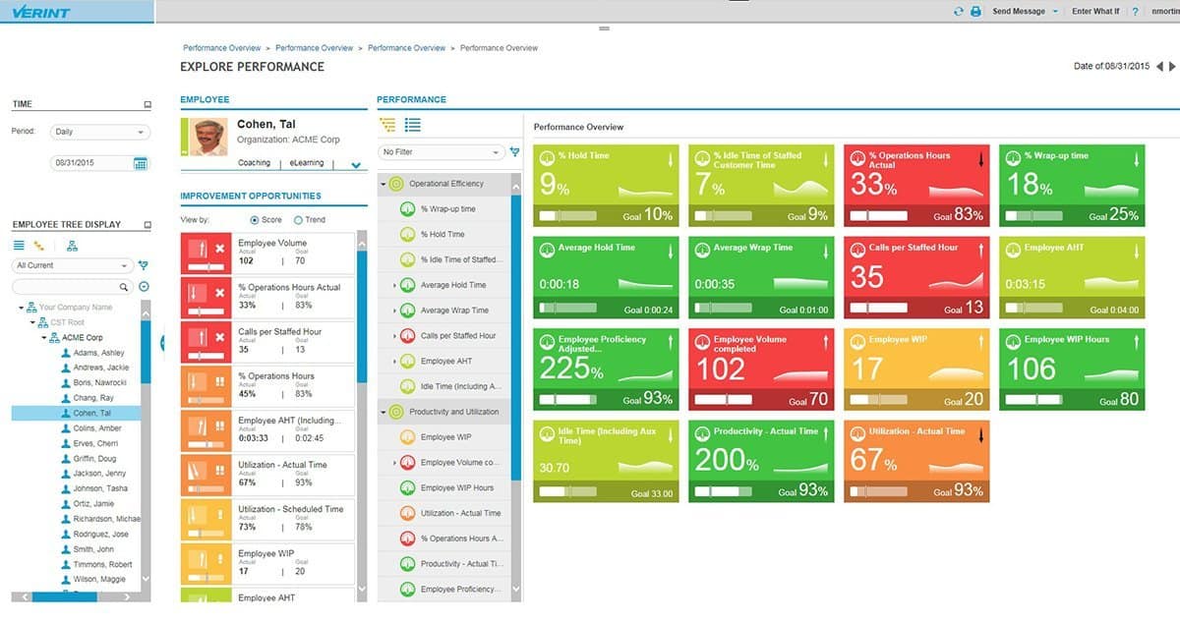Click the flat list view icon above All Current
This screenshot has height=623, width=1180.
pos(19,245)
